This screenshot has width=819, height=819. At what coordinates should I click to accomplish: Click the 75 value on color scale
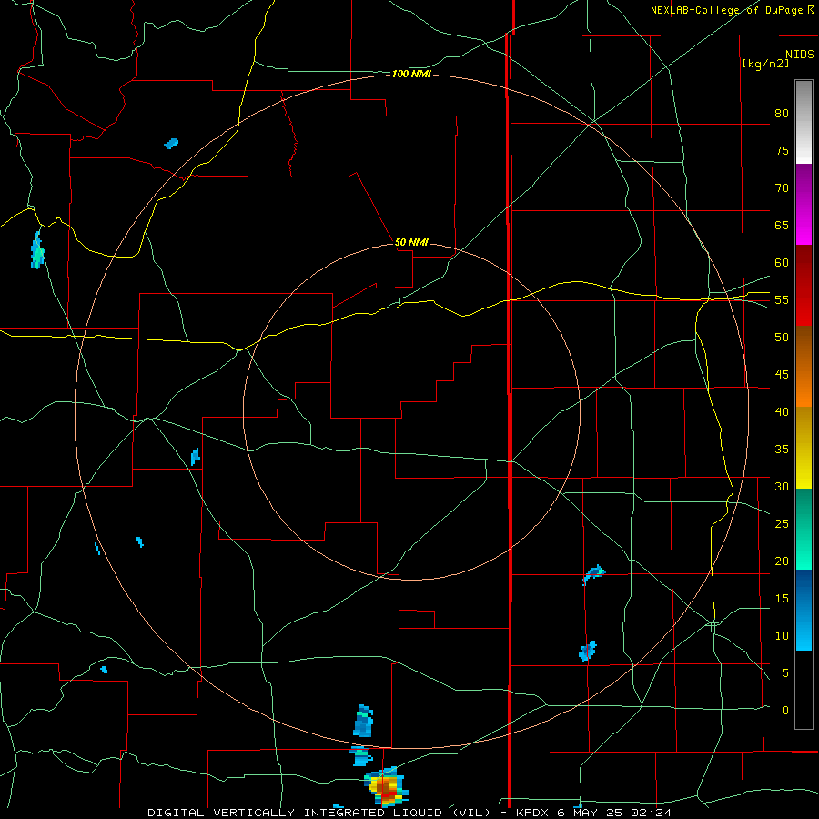(782, 150)
